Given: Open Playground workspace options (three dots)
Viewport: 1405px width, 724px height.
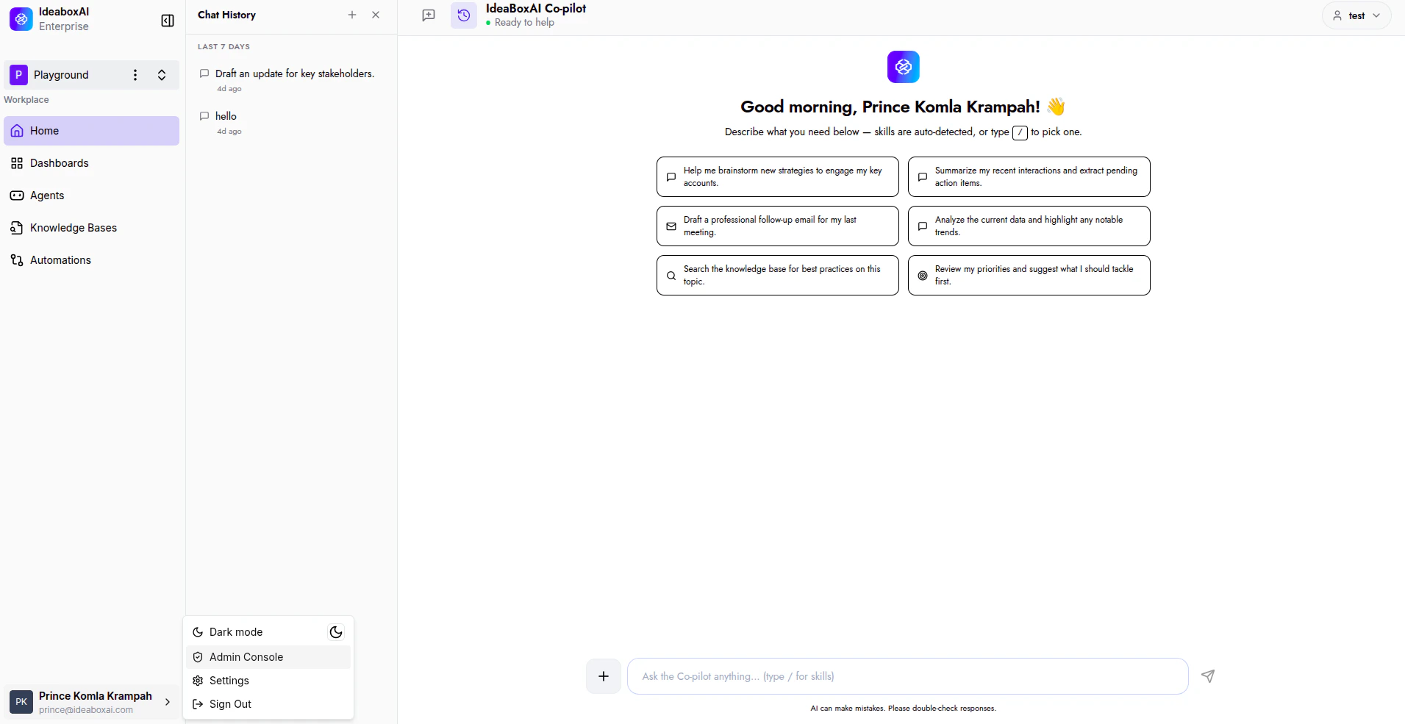Looking at the screenshot, I should pos(135,75).
